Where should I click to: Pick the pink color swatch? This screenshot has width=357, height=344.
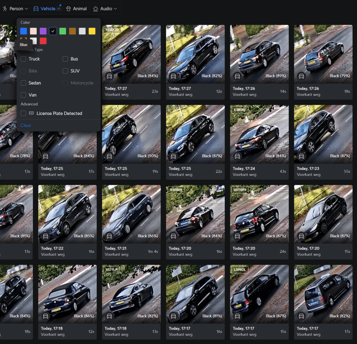tap(33, 31)
